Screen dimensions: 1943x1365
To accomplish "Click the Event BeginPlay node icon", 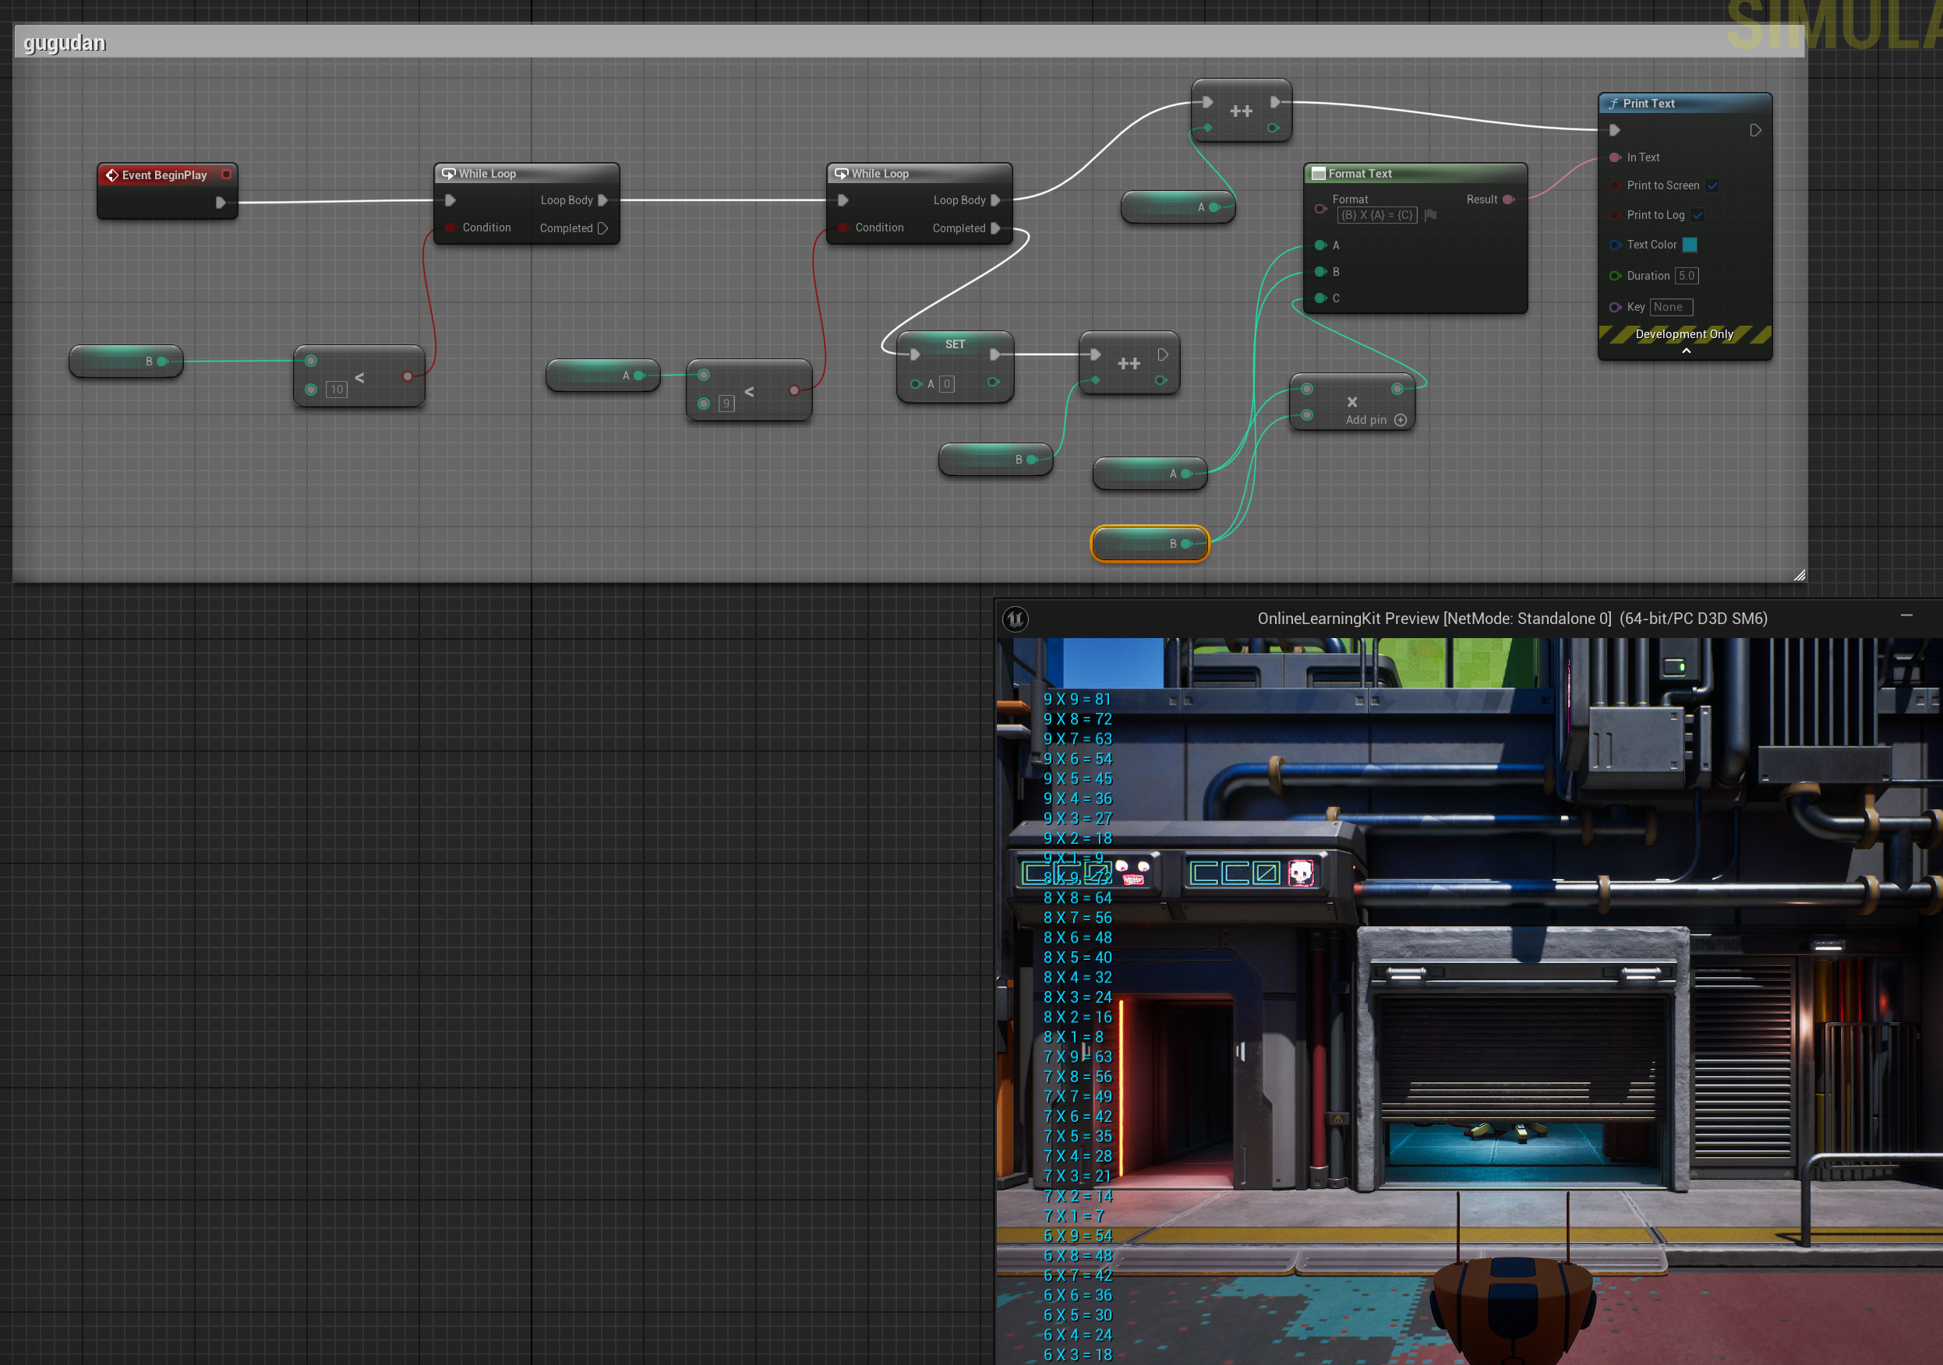I will [111, 175].
